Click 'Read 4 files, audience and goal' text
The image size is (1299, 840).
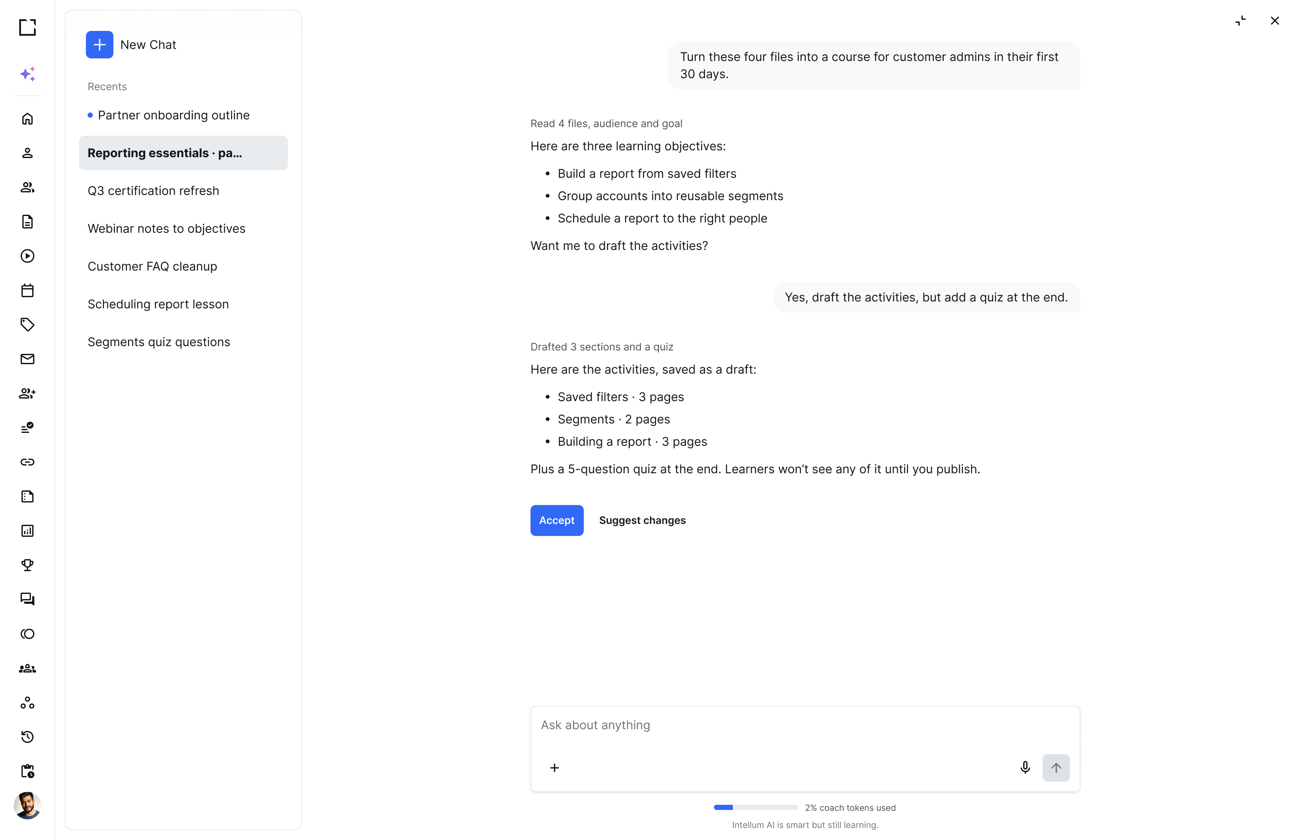pyautogui.click(x=606, y=124)
